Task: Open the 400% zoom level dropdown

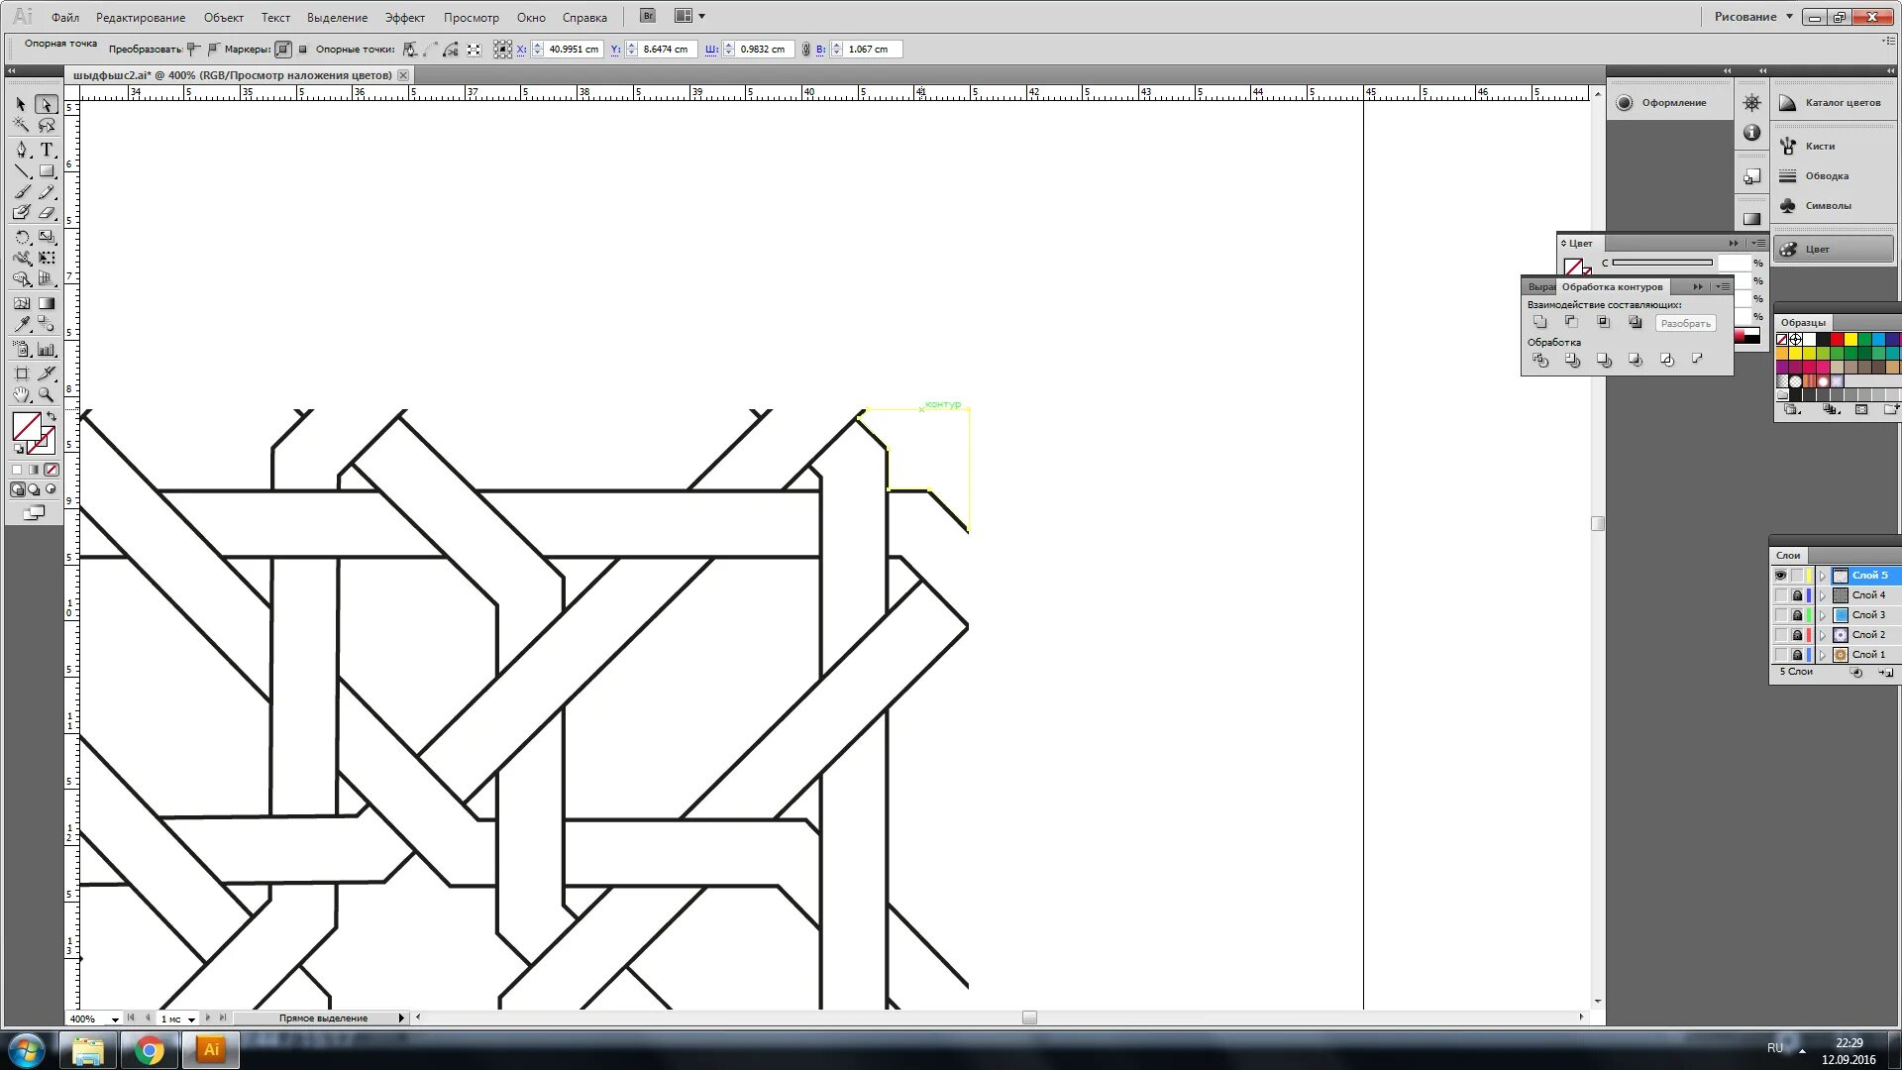Action: coord(115,1019)
